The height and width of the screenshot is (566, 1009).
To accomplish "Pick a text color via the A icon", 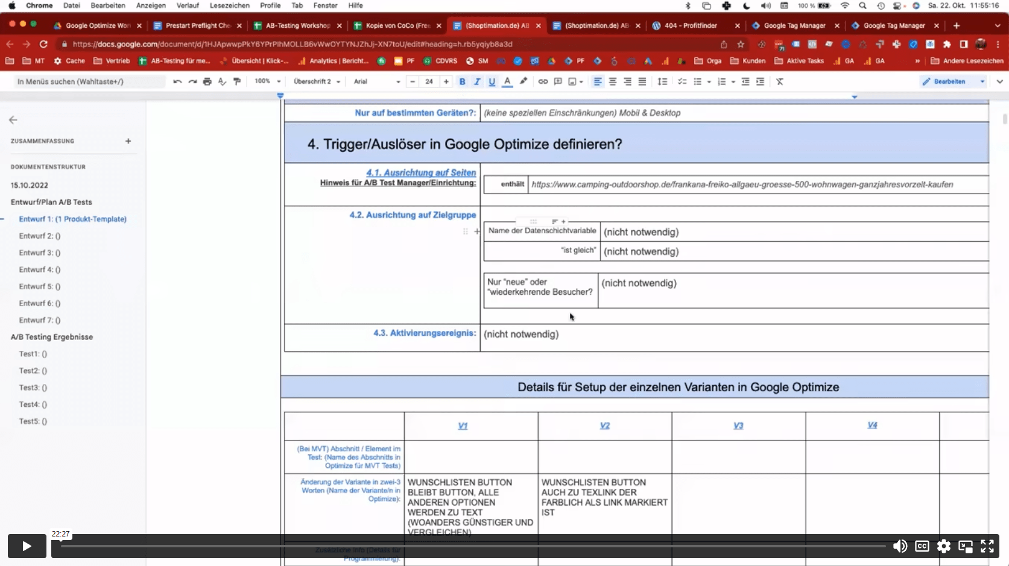I will [507, 81].
